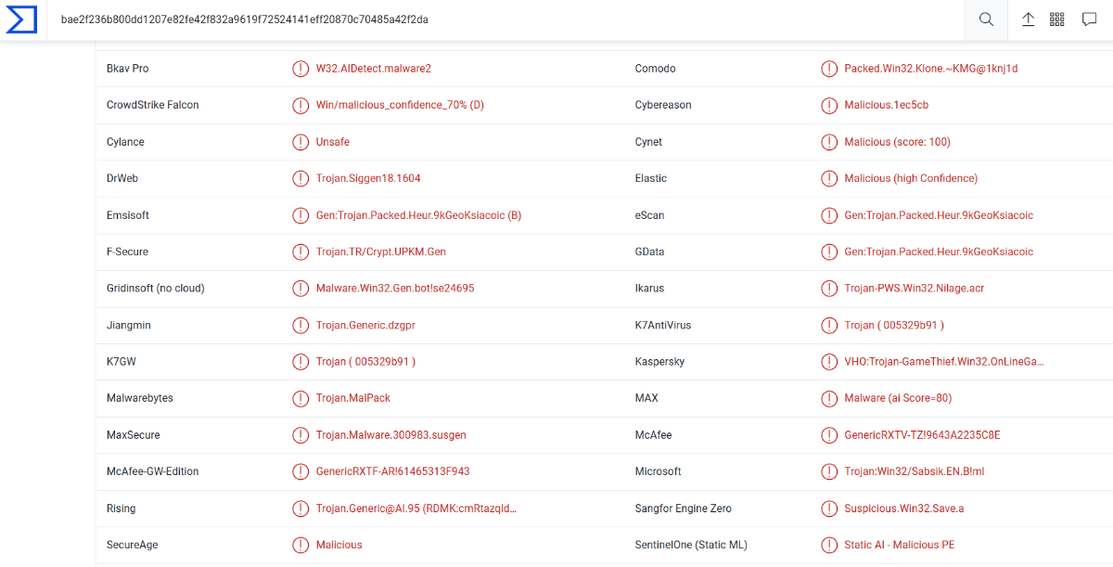The height and width of the screenshot is (567, 1113).
Task: Click the warning icon beside Trojan.Siggen18.1604
Action: click(x=301, y=178)
